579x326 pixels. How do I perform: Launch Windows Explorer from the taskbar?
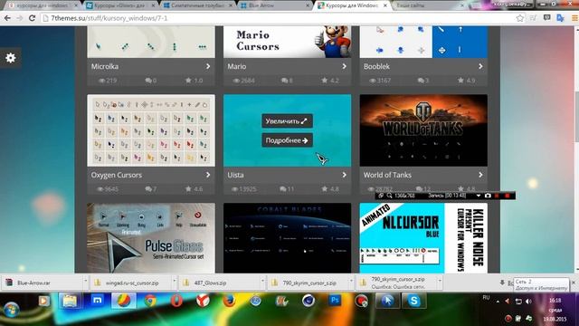click(x=70, y=302)
